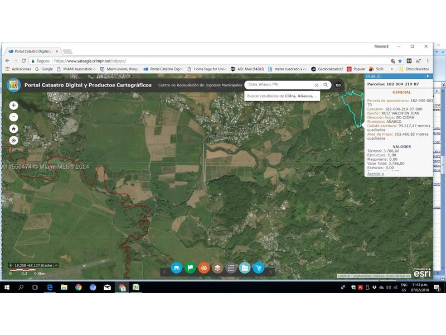Click the green flag bookmarks tool icon

(x=191, y=268)
